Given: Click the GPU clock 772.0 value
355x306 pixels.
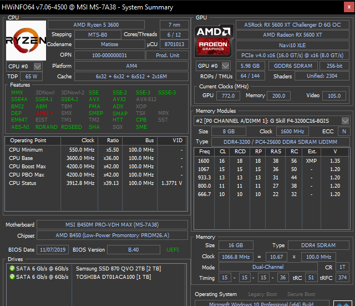Looking at the screenshot, I should 228,96.
